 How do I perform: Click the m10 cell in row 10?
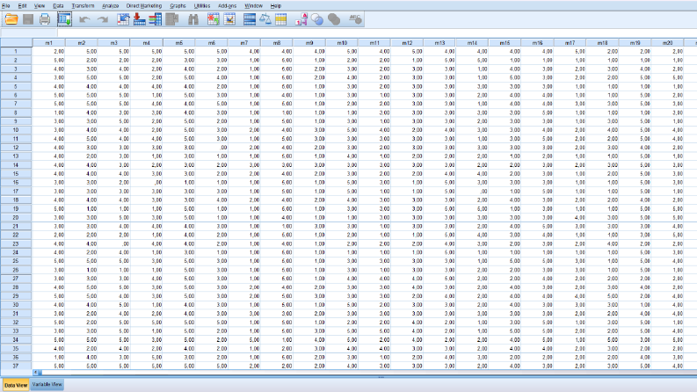click(342, 130)
